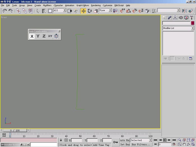This screenshot has width=196, height=147.
Task: Open reference coordinate View dropdown
Action: pos(110,10)
